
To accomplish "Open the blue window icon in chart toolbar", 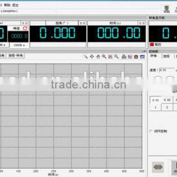I will tap(142, 57).
